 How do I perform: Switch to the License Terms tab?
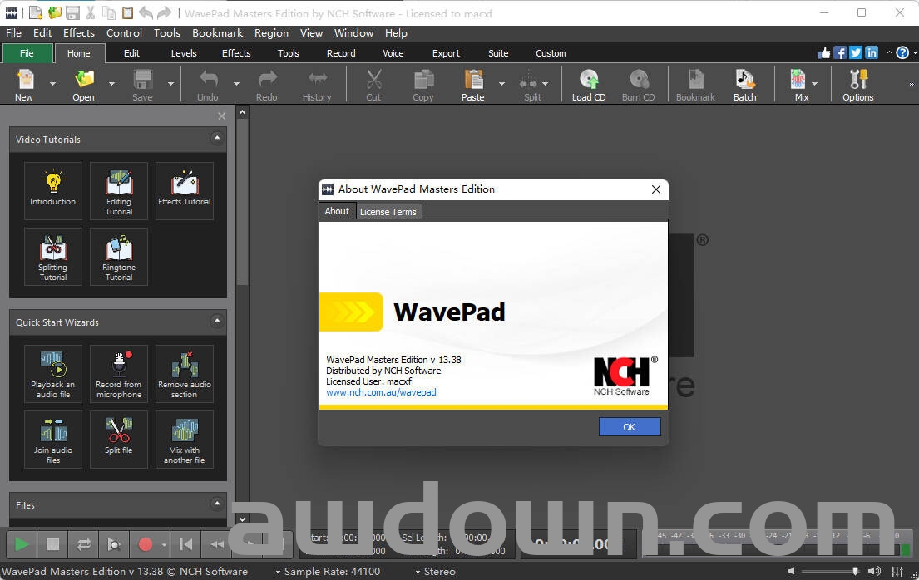pyautogui.click(x=388, y=212)
